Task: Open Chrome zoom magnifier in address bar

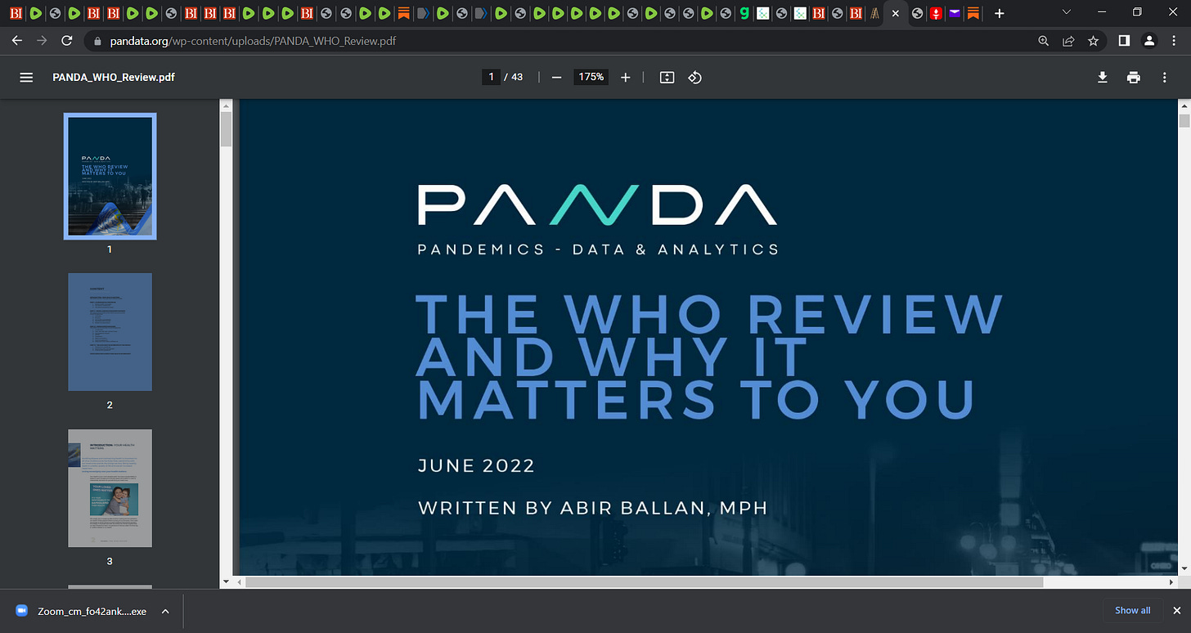Action: pos(1043,41)
